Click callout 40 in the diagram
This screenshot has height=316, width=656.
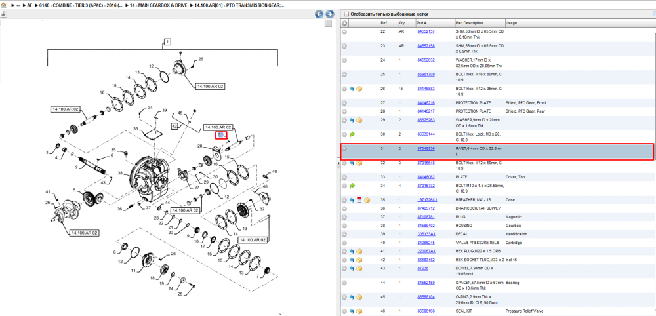[x=274, y=172]
